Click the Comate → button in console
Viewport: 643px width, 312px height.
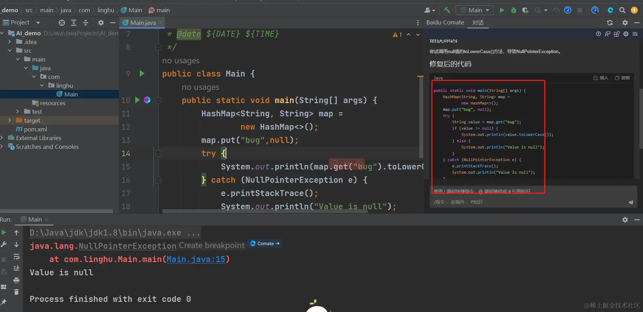(265, 244)
